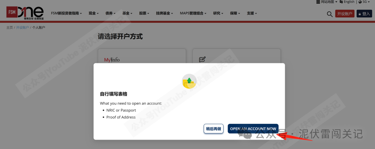Image resolution: width=375 pixels, height=149 pixels.
Task: Click the 请选择开户方式 heading
Action: pyautogui.click(x=120, y=37)
